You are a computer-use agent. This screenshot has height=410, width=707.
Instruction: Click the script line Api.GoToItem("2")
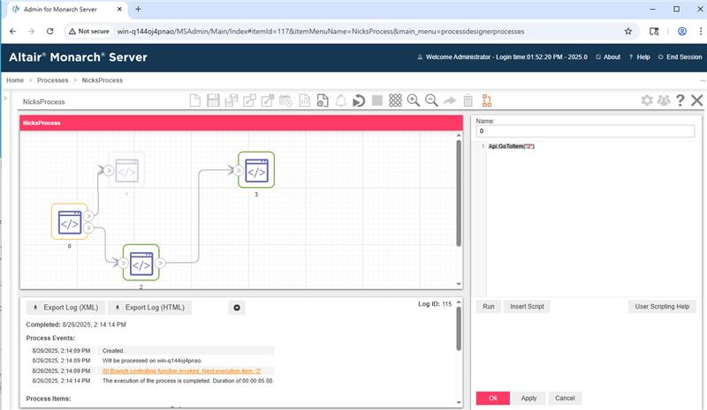click(512, 146)
